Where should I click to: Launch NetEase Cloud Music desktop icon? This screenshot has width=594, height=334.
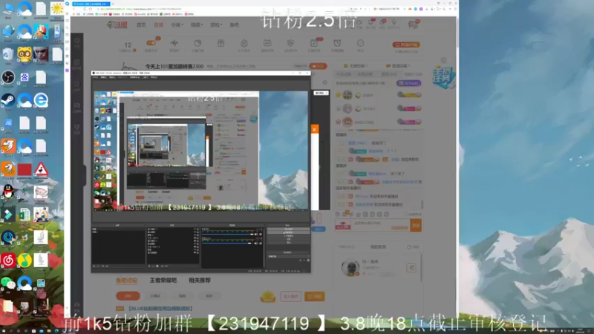(8, 260)
